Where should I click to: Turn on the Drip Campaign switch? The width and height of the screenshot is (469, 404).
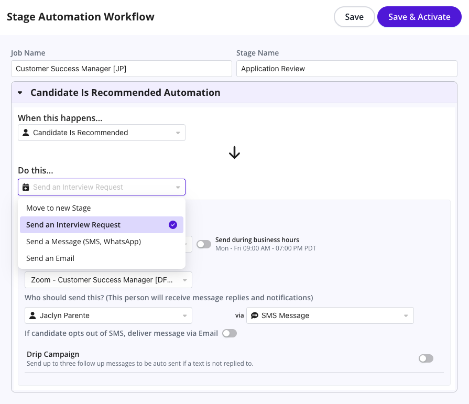(x=426, y=358)
